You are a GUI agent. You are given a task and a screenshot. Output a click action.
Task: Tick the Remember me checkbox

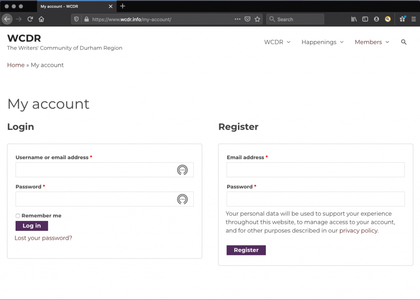(18, 216)
